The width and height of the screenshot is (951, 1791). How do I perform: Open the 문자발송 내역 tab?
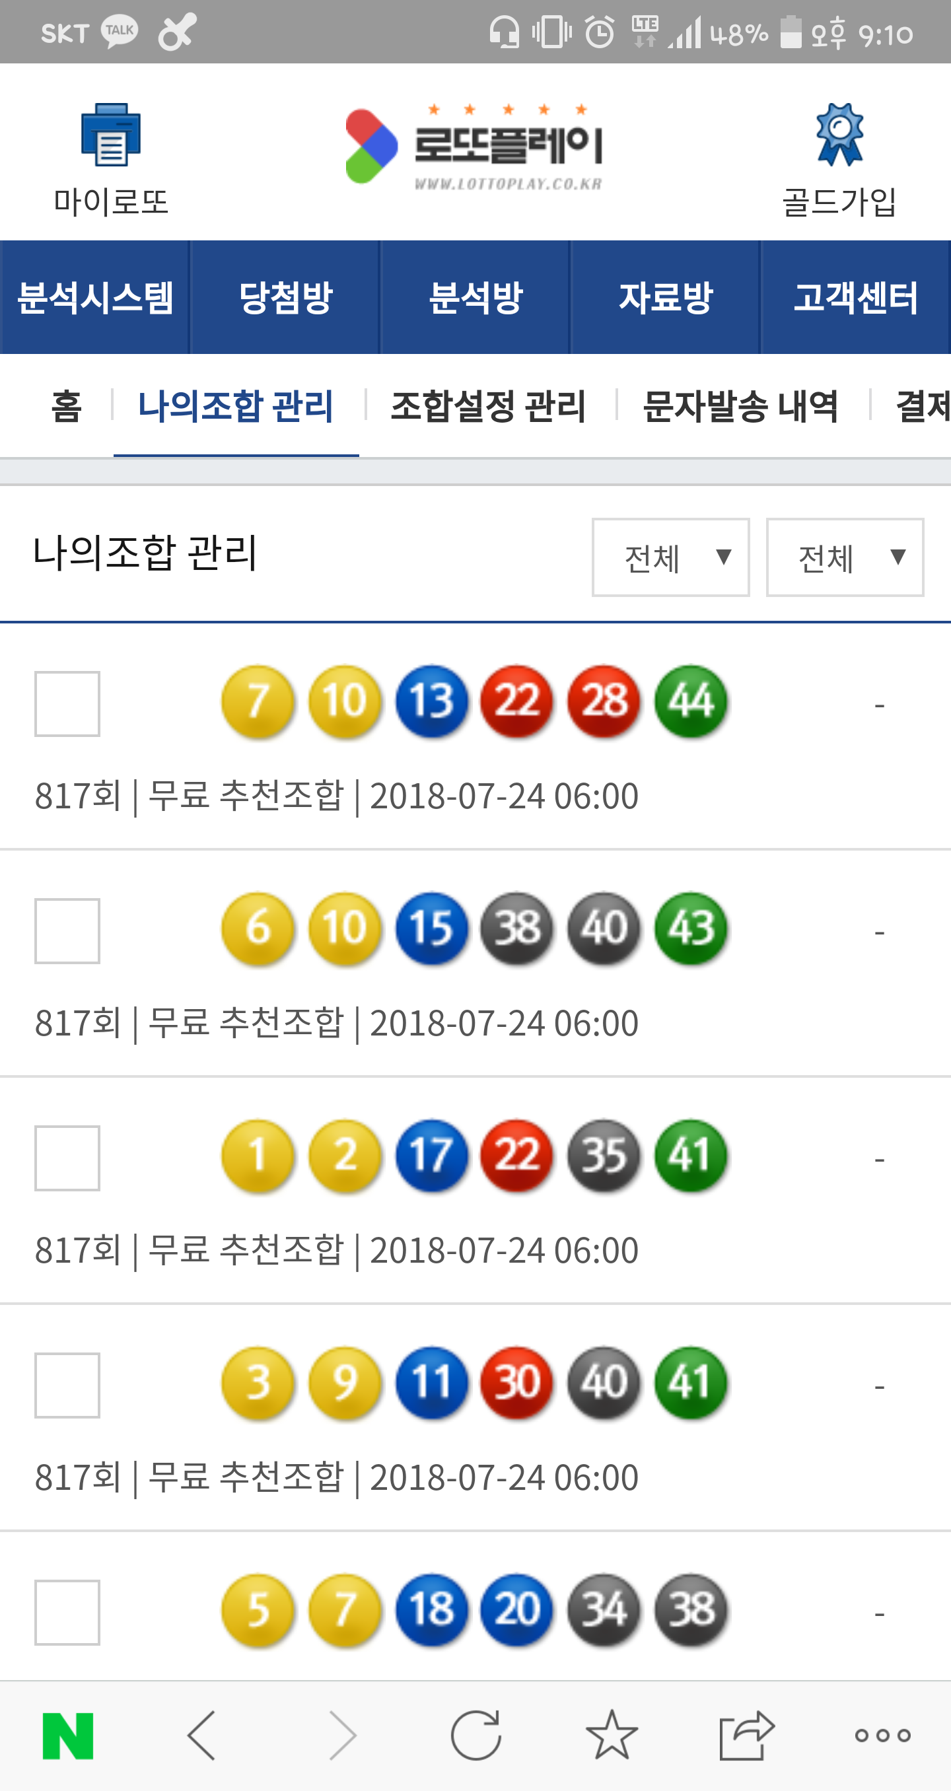click(740, 406)
